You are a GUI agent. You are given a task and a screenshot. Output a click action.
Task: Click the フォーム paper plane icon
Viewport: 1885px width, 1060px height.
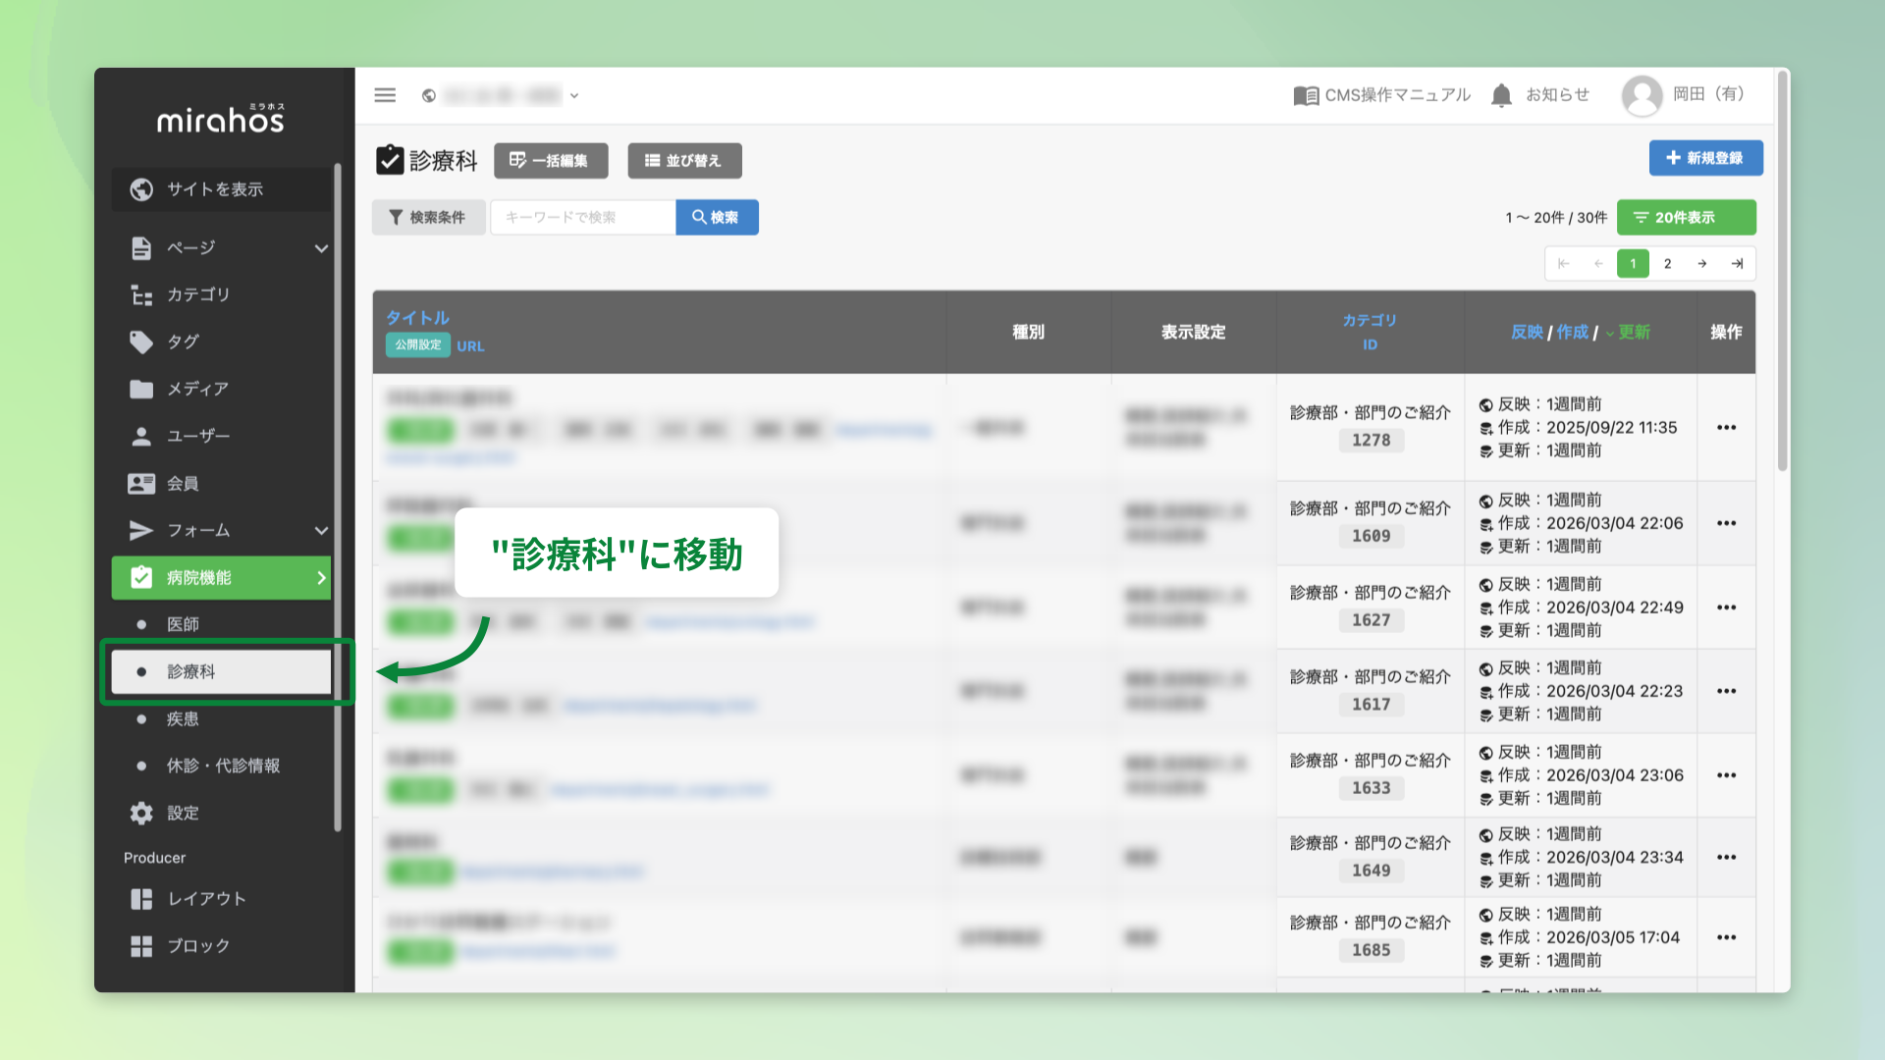point(141,530)
